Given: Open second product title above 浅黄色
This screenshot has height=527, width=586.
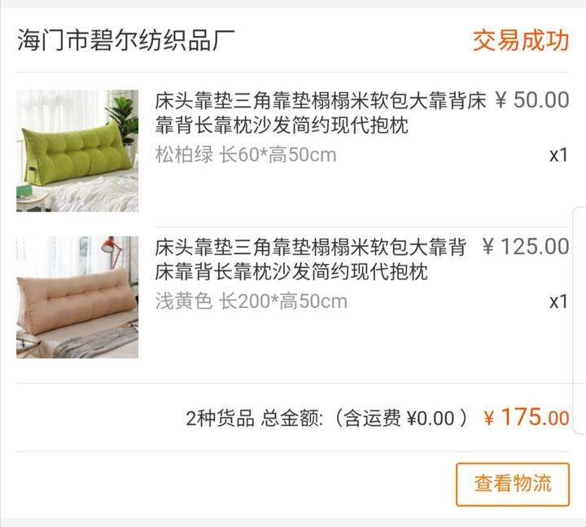Looking at the screenshot, I should click(x=311, y=259).
